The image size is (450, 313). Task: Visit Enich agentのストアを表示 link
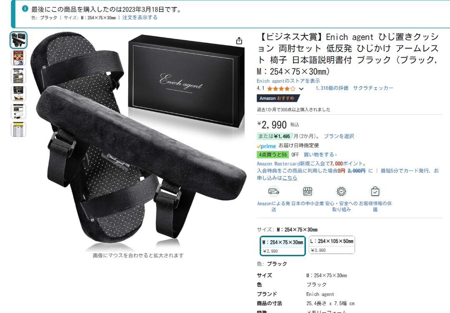pos(288,81)
